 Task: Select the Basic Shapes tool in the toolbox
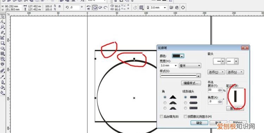pos(2,59)
